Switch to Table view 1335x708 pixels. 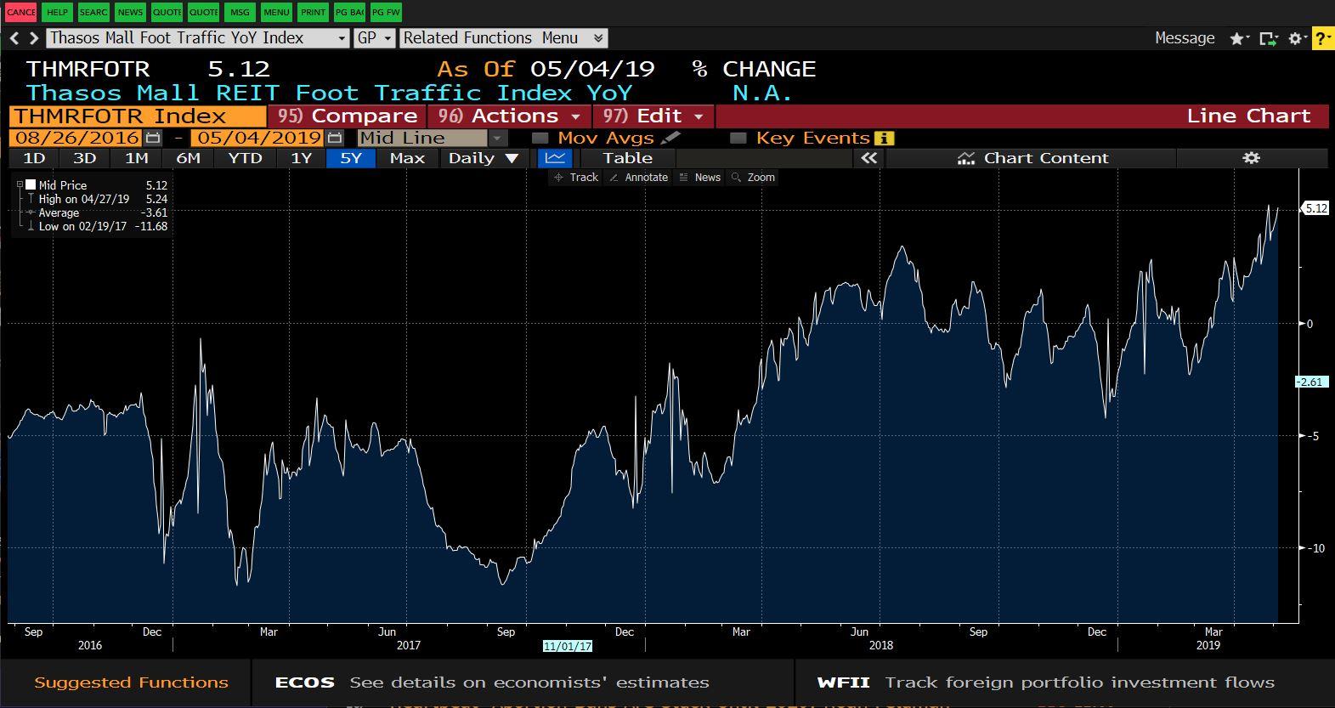tap(627, 158)
